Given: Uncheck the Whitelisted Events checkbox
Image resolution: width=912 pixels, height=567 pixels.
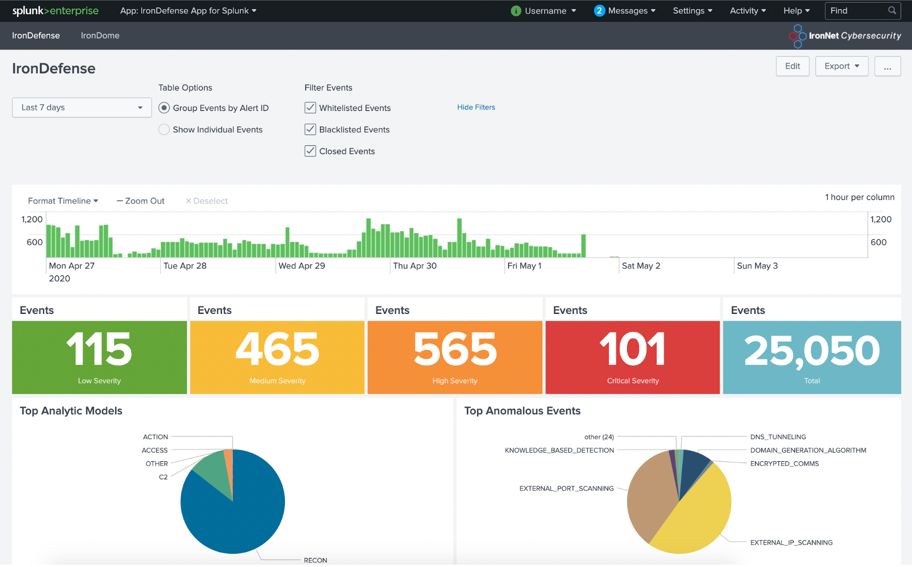Looking at the screenshot, I should coord(310,108).
